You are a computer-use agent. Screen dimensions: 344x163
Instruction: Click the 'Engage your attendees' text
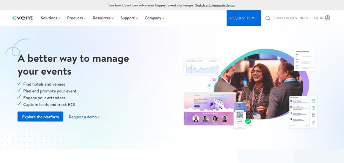point(44,98)
